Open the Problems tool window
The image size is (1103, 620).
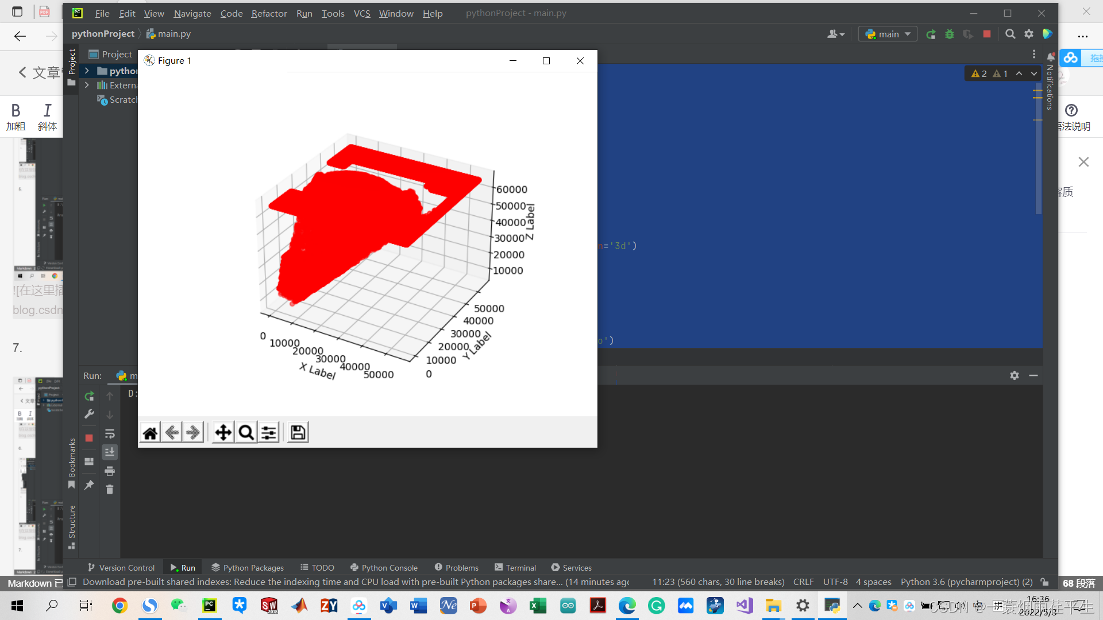point(457,568)
